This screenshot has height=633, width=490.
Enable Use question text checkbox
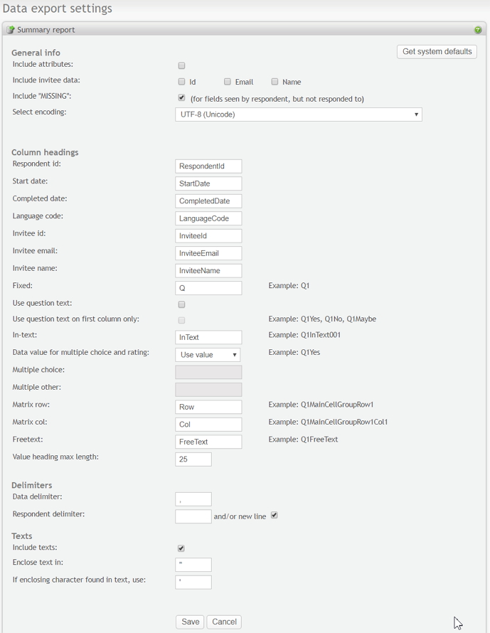181,304
